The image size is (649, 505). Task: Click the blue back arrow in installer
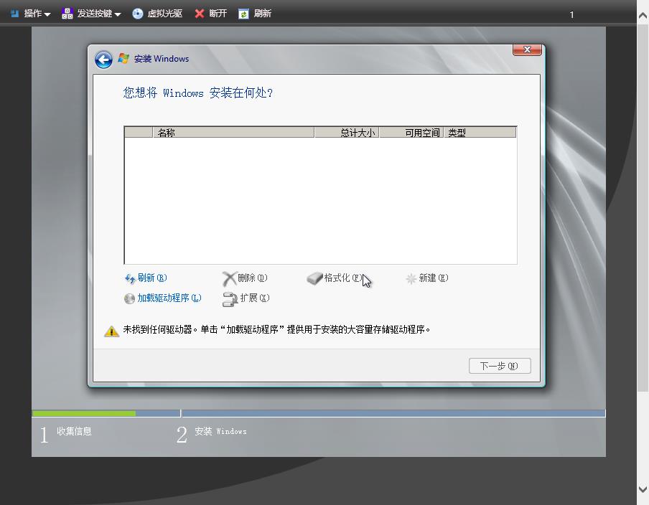click(103, 60)
